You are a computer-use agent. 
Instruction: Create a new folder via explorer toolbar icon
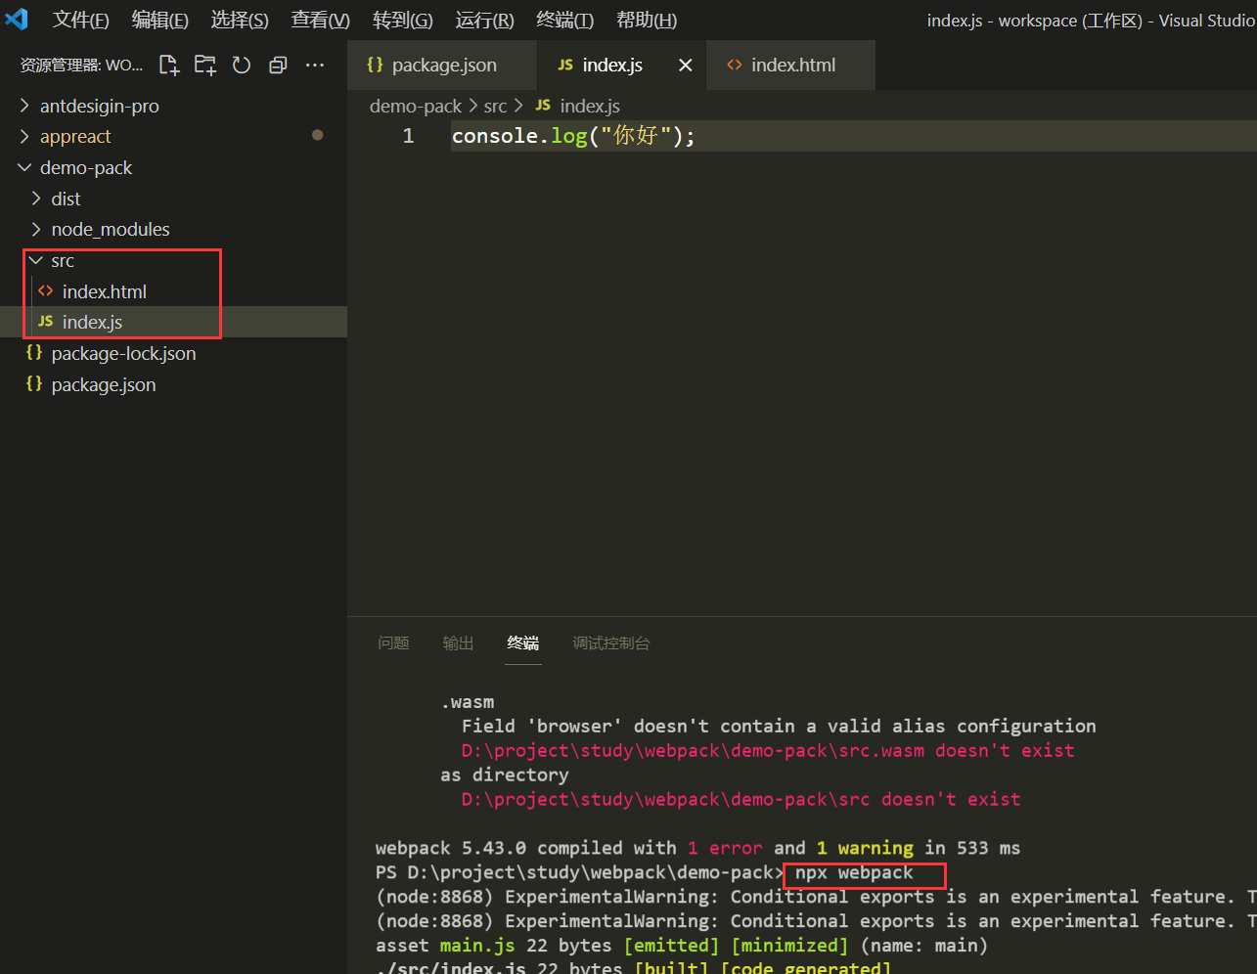click(205, 65)
